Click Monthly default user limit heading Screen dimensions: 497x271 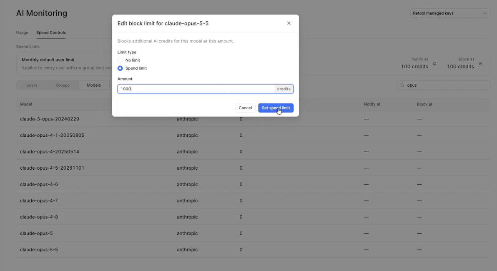pos(48,60)
